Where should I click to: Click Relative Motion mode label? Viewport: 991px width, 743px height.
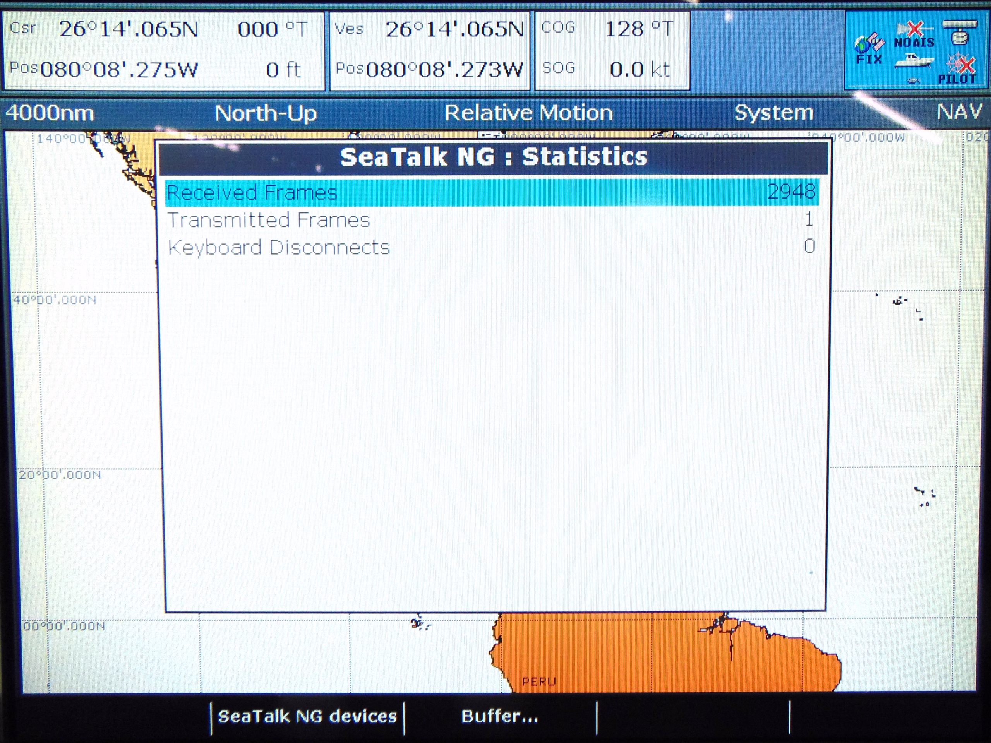(x=528, y=112)
